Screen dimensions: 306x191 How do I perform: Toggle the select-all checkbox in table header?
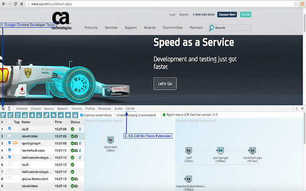10,121
